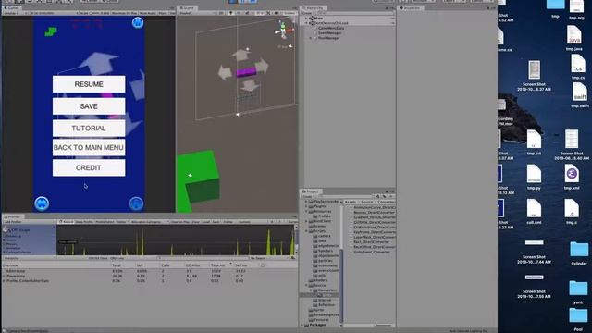Toggle Rendering category in CPU Usage profiler
The height and width of the screenshot is (333, 592).
[x=13, y=236]
